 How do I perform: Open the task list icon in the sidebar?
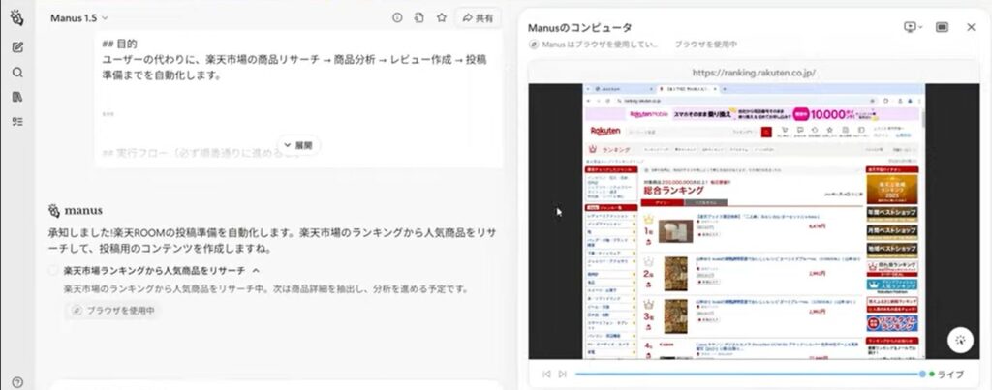point(17,121)
